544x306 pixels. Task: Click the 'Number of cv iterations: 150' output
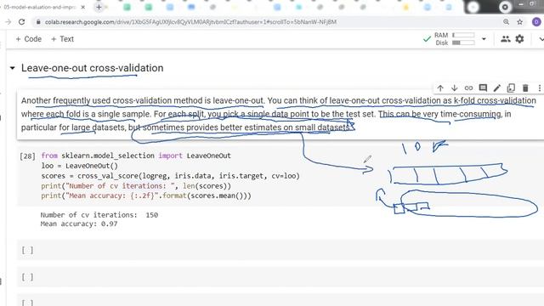pyautogui.click(x=99, y=215)
